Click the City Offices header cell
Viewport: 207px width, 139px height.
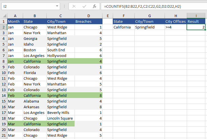click(x=176, y=21)
